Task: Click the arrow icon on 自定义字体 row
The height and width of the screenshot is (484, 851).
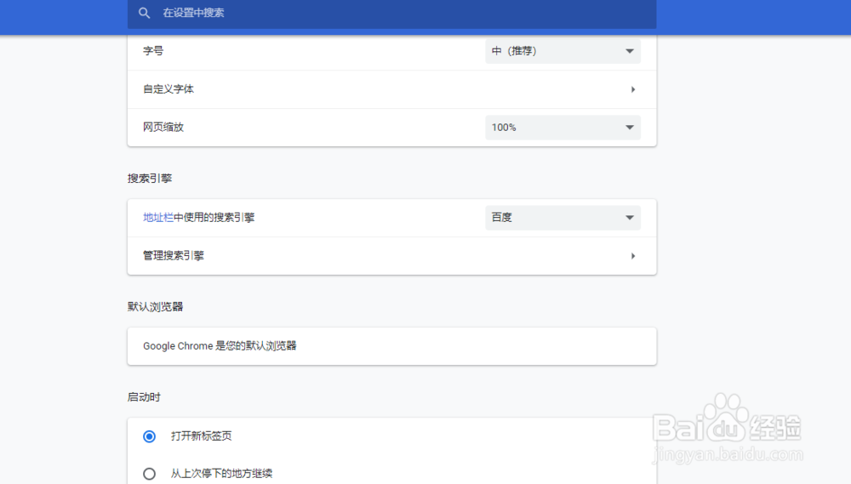Action: (x=633, y=89)
